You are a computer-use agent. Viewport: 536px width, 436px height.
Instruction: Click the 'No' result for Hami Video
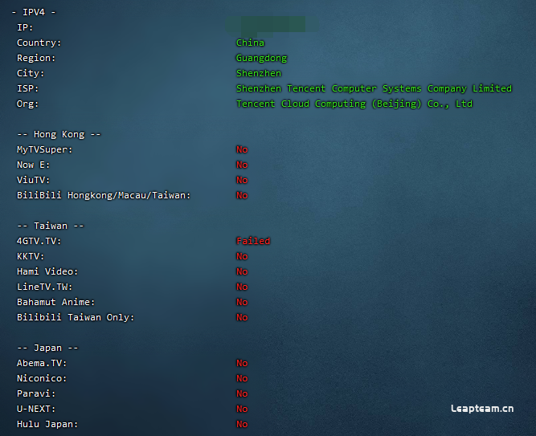click(x=242, y=271)
